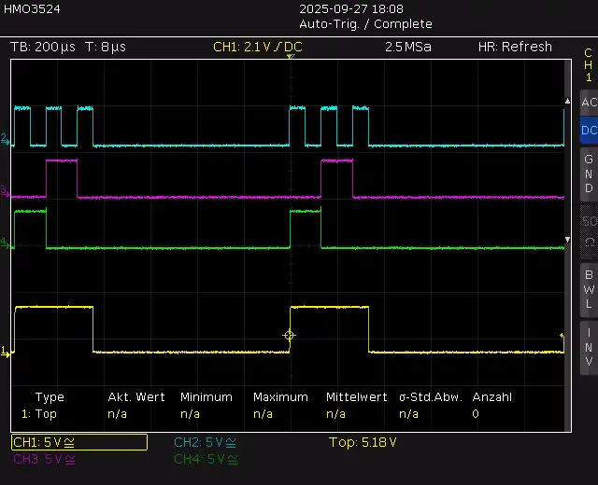
Task: Click the trigger point crosshair on the yellow waveform
Action: [x=290, y=335]
